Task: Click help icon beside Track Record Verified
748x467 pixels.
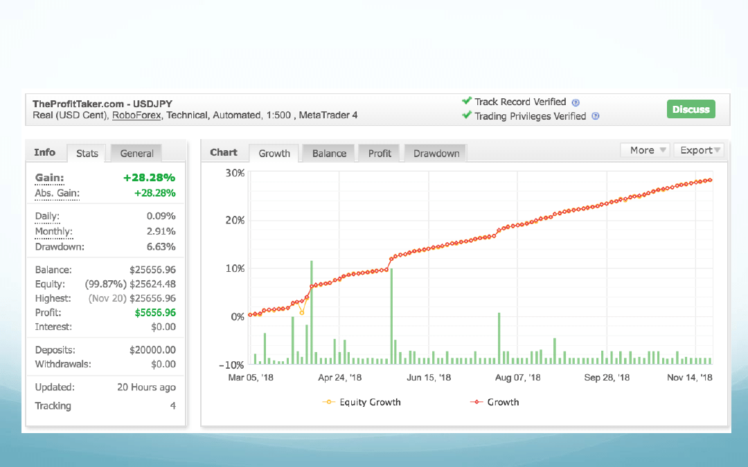Action: [x=576, y=102]
